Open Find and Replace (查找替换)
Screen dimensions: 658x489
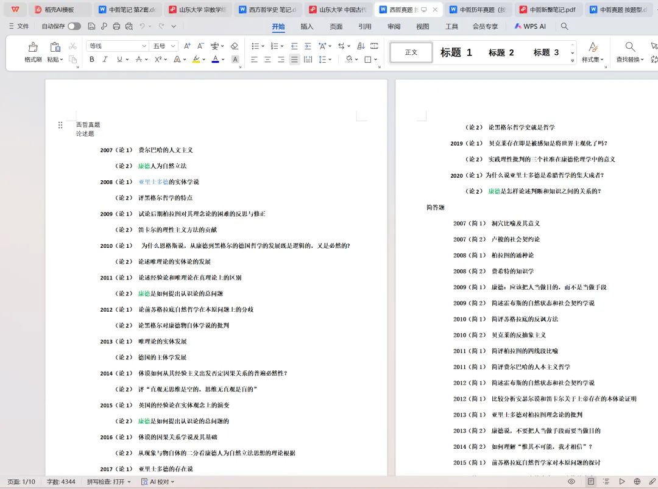pos(629,53)
